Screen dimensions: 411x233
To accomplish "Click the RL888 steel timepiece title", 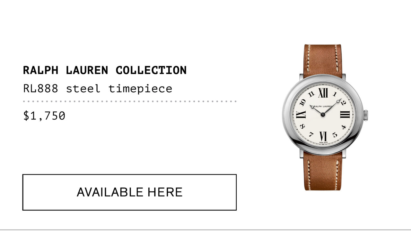I will (x=98, y=88).
